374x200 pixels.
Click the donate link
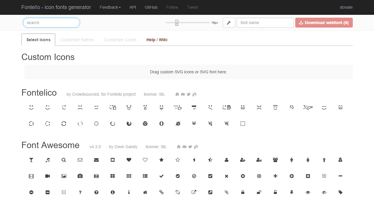346,7
